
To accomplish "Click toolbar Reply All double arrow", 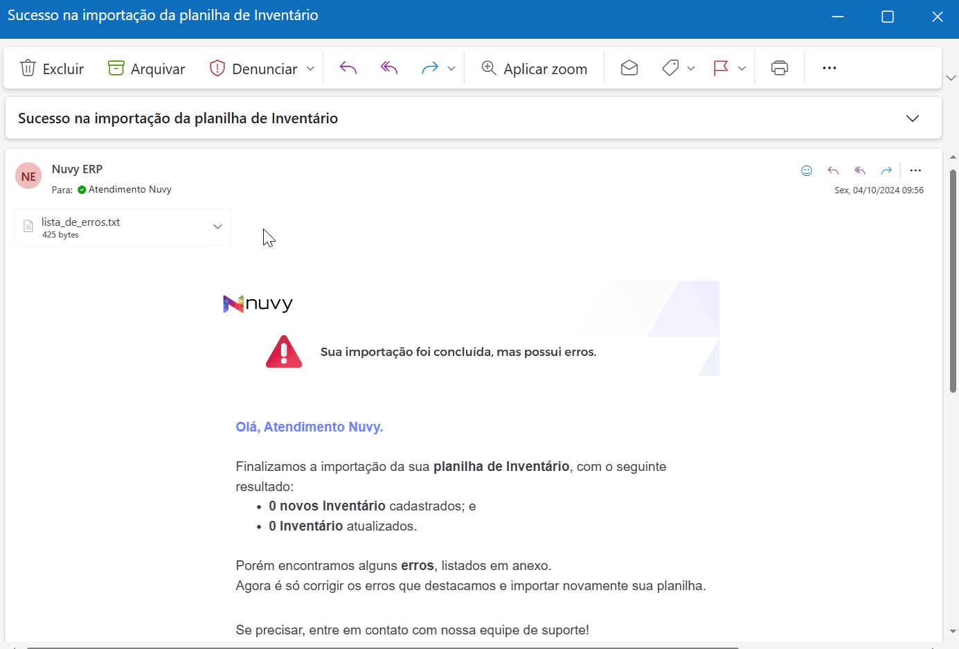I will tap(389, 68).
